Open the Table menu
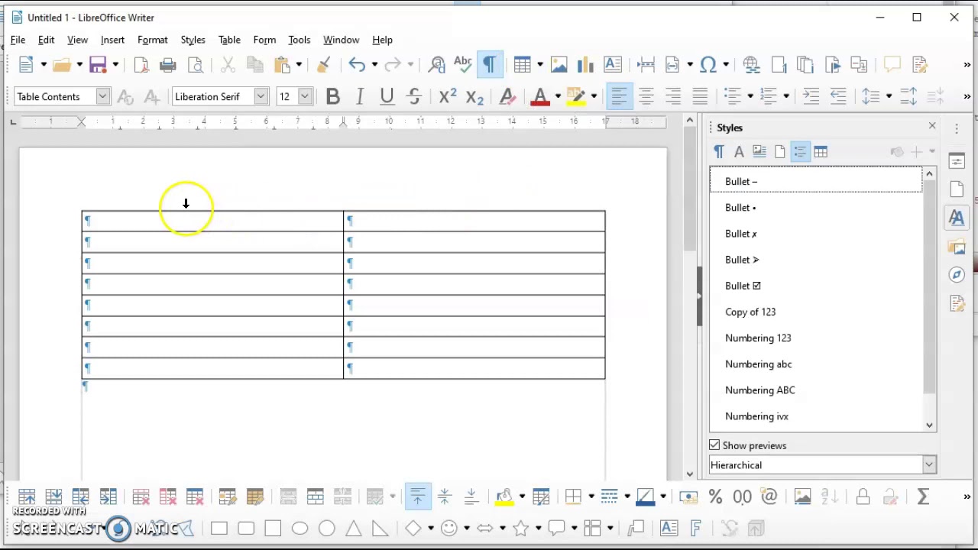The height and width of the screenshot is (550, 978). (x=229, y=40)
